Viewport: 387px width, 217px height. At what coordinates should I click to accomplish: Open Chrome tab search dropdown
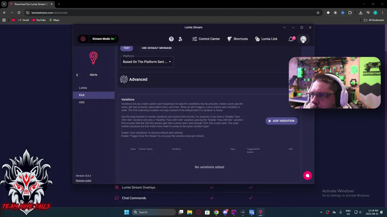point(4,4)
